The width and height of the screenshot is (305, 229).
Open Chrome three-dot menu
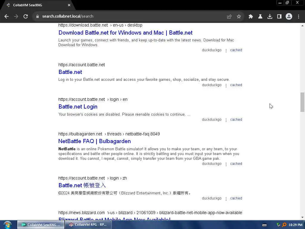(x=298, y=17)
